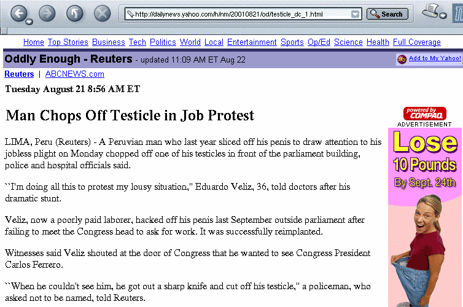Image resolution: width=463 pixels, height=307 pixels.
Task: Click the ABCNEWS.com source link
Action: coord(75,74)
